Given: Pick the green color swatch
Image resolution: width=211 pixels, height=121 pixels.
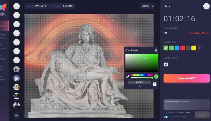Looking at the screenshot, I should 171,48.
